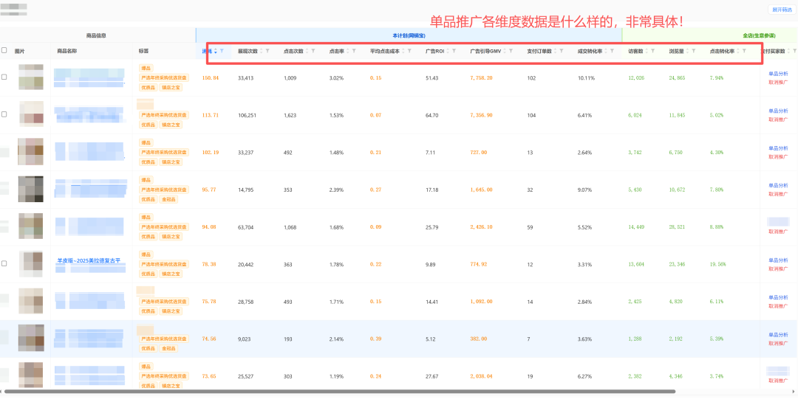Open the filter icon for 浏览量 column
The image size is (798, 402).
(x=693, y=51)
